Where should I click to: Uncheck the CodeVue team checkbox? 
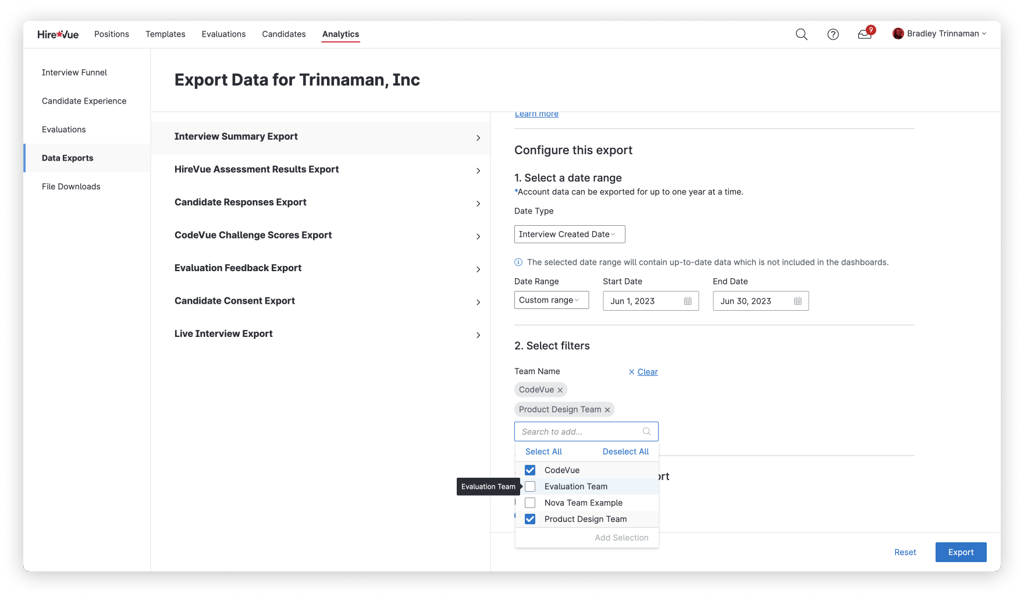[x=530, y=470]
